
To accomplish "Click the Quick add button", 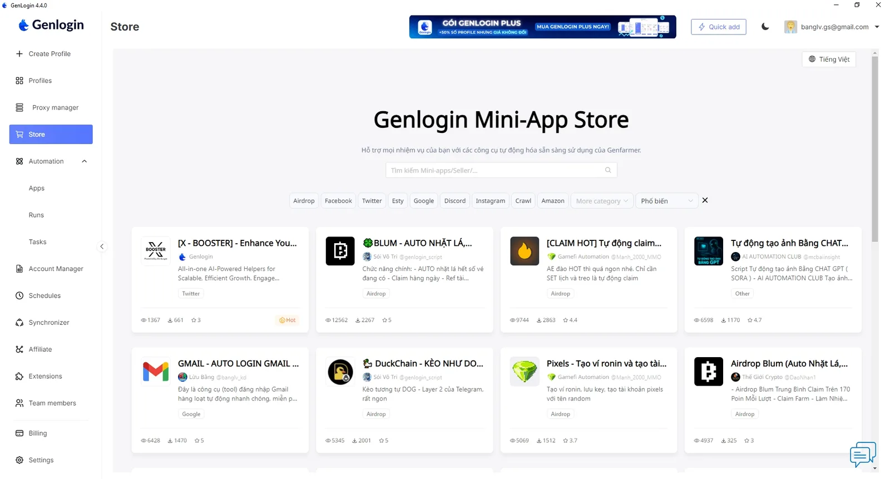I will (719, 27).
